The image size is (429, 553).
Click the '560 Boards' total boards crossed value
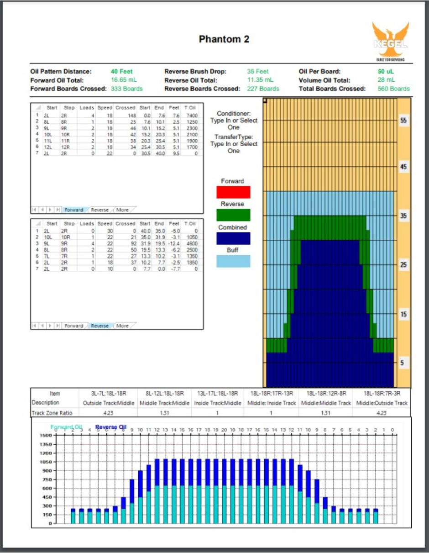click(393, 89)
